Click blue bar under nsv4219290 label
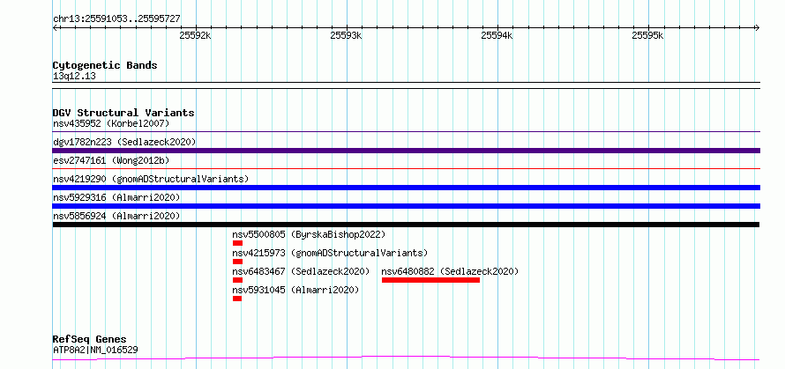The image size is (785, 369). [406, 188]
